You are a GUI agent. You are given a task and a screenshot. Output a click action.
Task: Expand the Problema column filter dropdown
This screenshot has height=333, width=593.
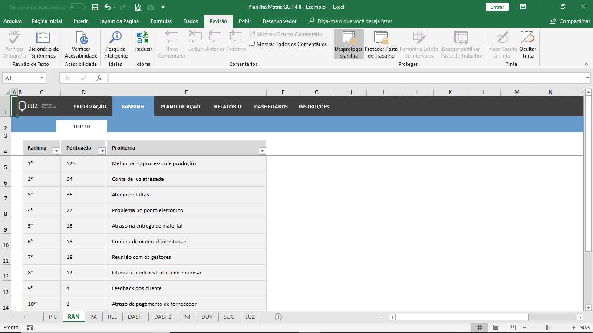[x=262, y=151]
